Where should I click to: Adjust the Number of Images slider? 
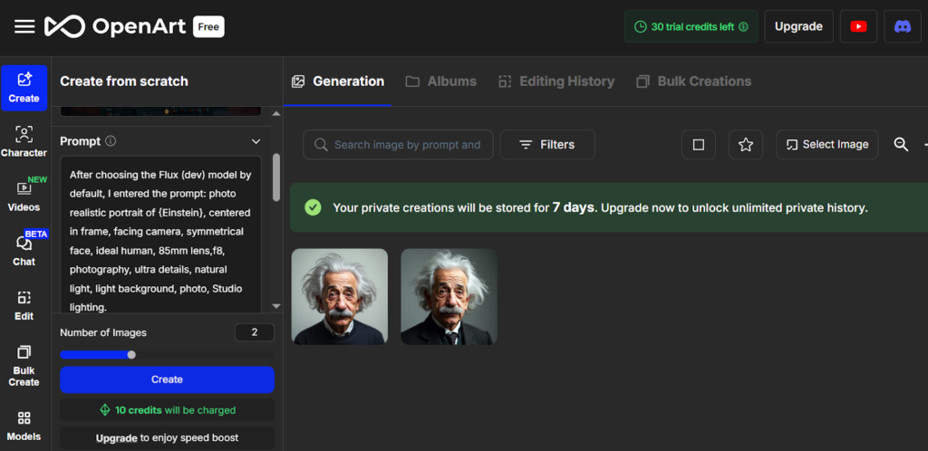[131, 355]
